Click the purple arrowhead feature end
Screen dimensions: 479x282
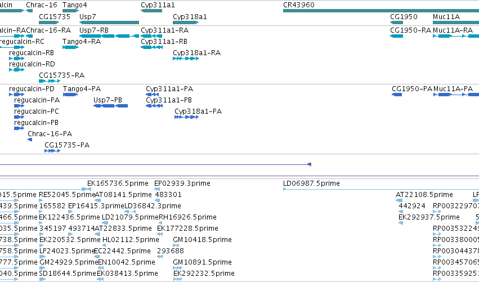(x=309, y=164)
